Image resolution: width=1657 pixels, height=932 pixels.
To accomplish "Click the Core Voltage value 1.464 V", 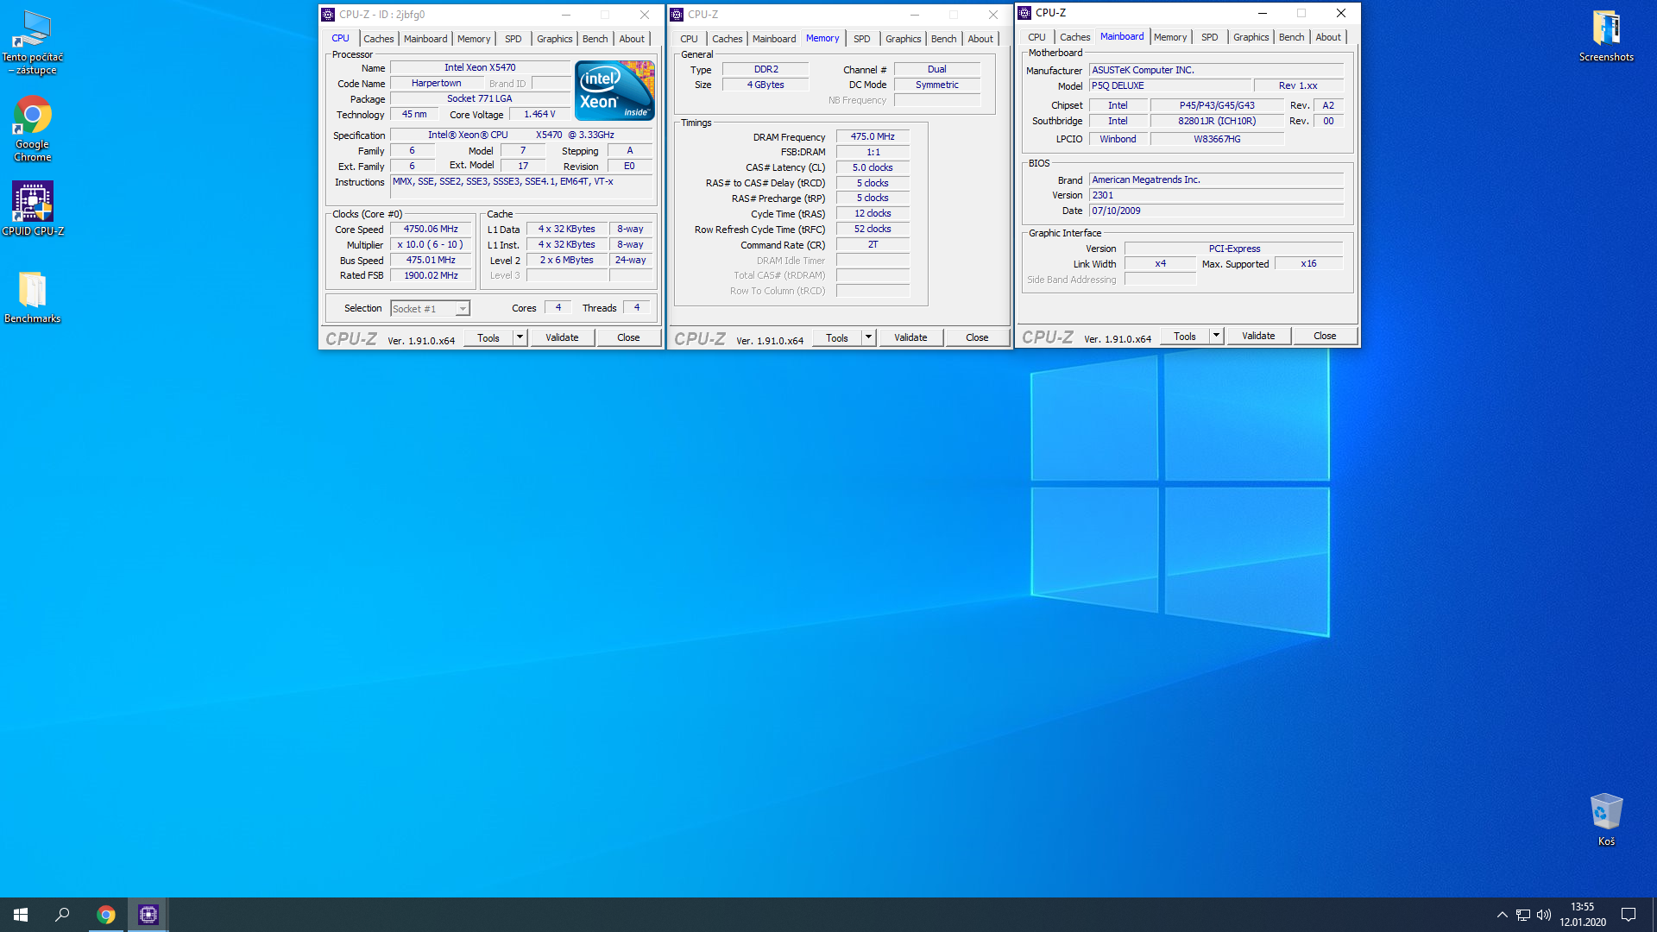I will tap(539, 115).
